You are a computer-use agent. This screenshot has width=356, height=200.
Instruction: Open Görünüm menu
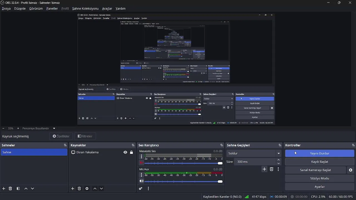pyautogui.click(x=36, y=9)
